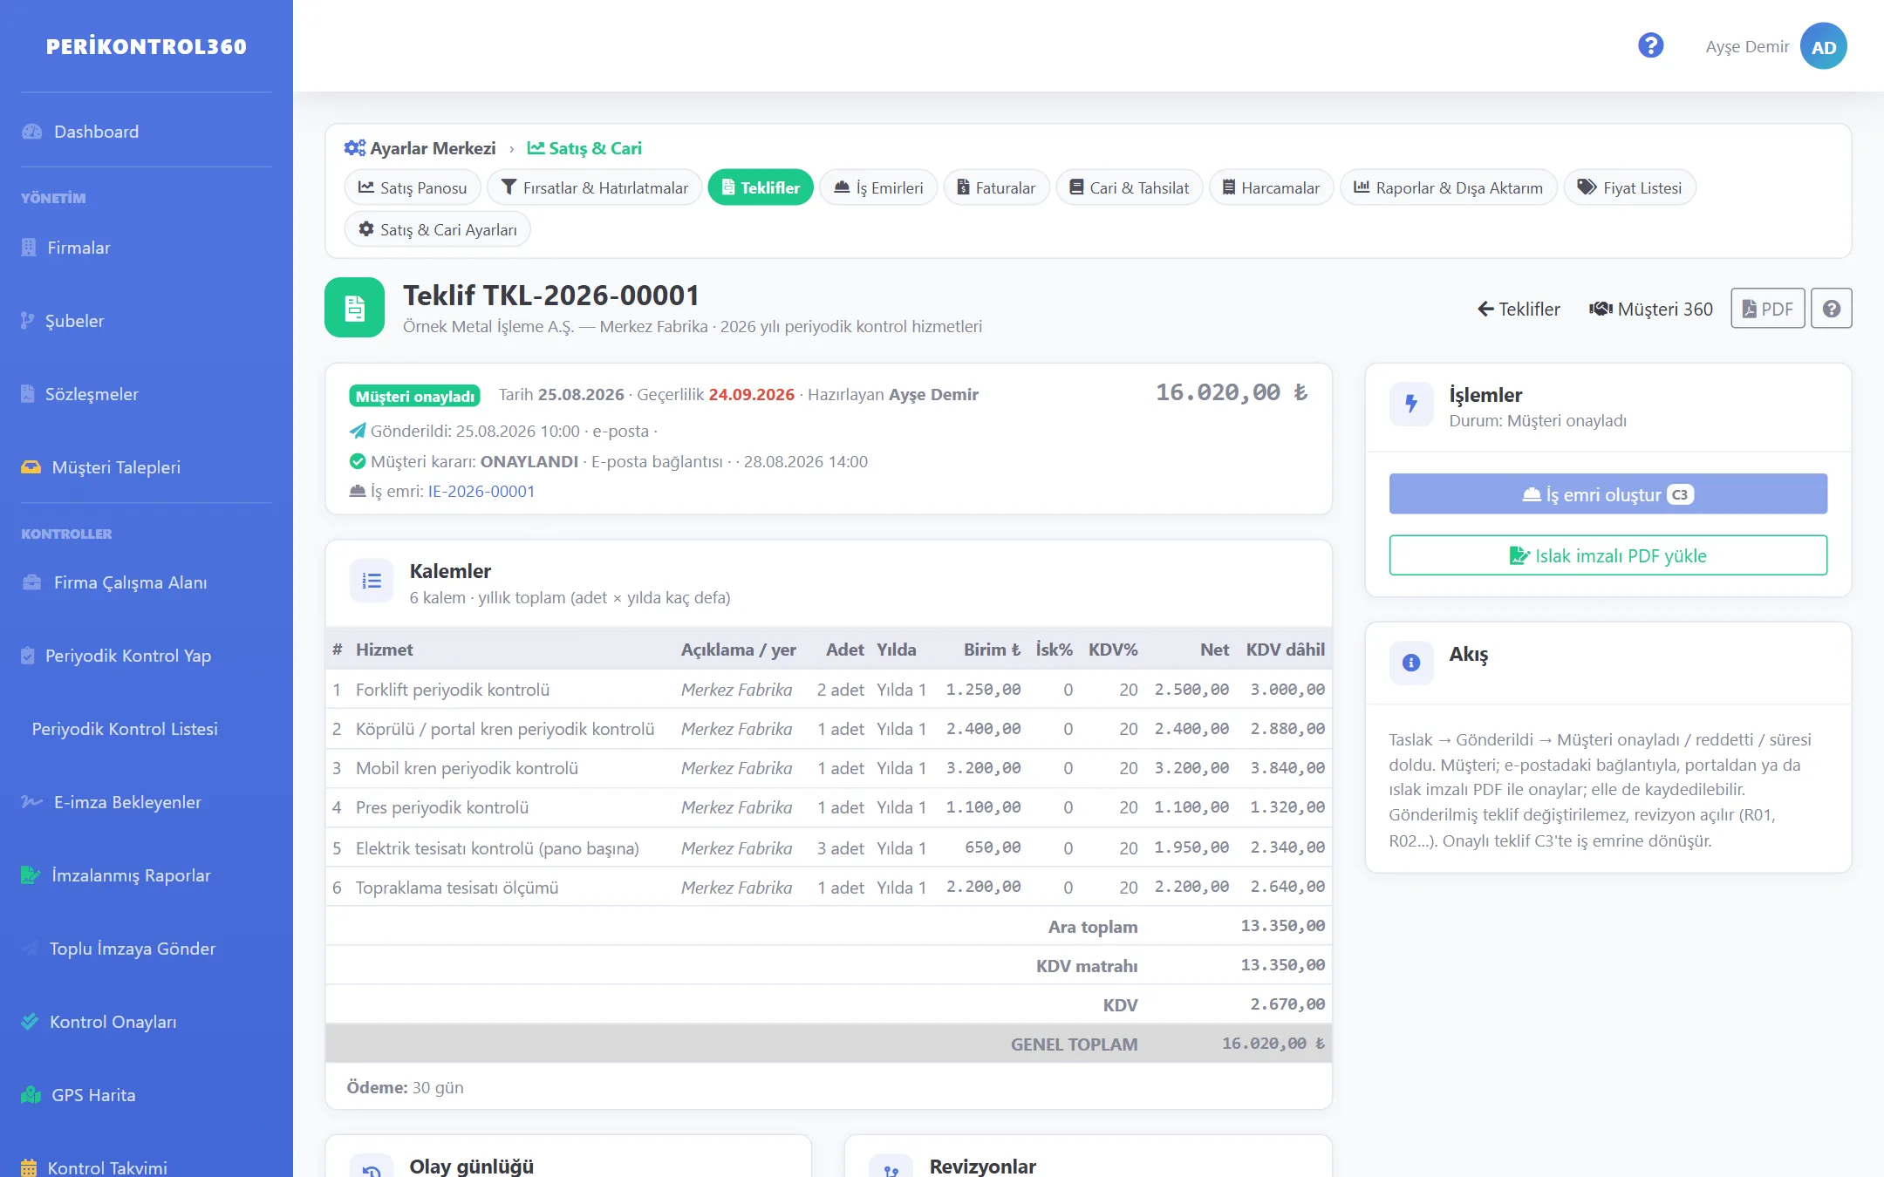Open Kontrol Onayları
1884x1177 pixels.
pyautogui.click(x=113, y=1022)
